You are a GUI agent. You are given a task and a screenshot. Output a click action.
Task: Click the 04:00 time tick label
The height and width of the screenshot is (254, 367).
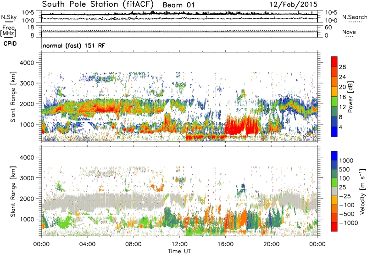87,244
